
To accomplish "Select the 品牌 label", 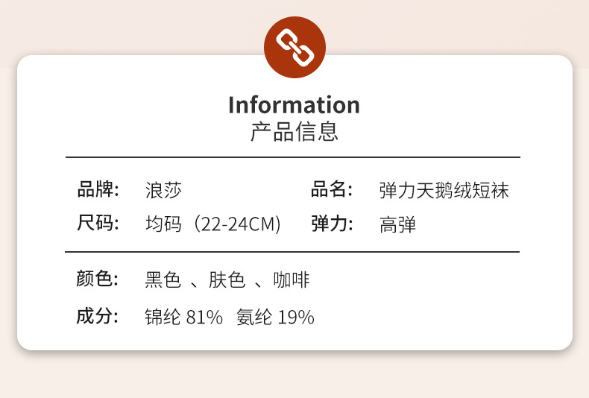I will pyautogui.click(x=98, y=190).
